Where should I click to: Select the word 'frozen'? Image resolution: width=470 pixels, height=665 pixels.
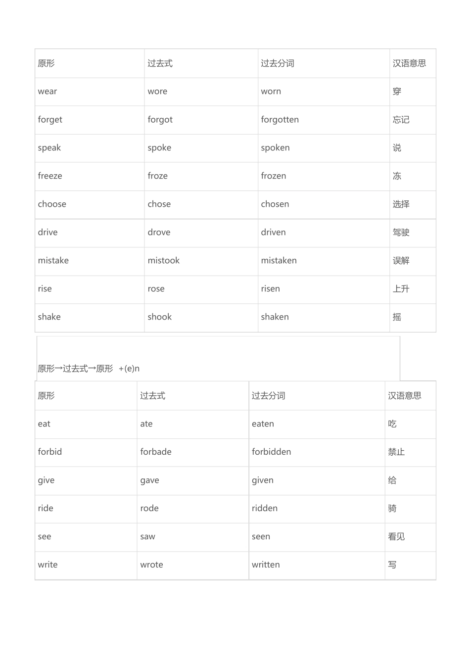coord(273,176)
